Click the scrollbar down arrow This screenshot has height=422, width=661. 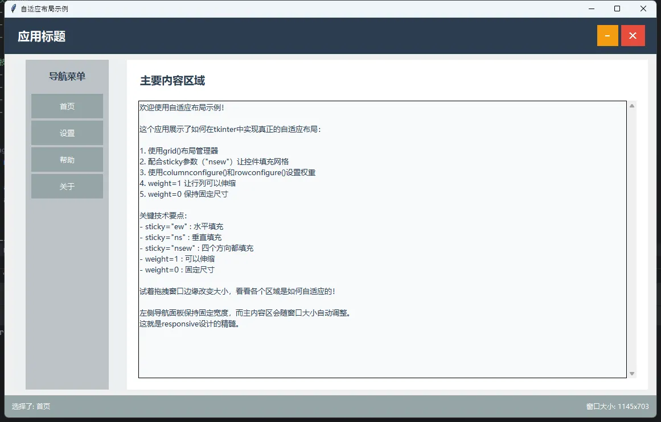tap(631, 374)
